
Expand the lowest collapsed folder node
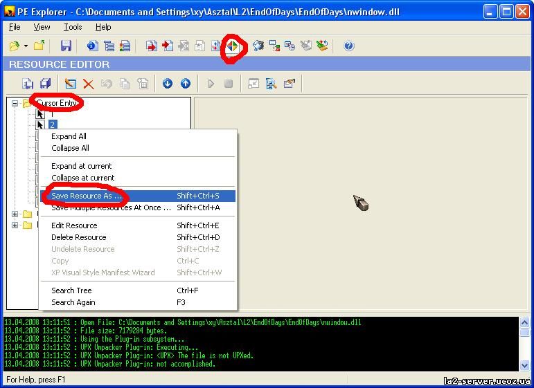[x=15, y=225]
